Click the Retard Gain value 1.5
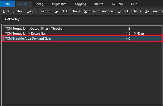This screenshot has width=163, height=106. [x=128, y=34]
